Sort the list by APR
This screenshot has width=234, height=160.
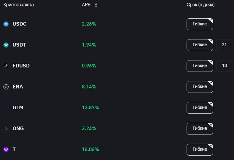96,5
